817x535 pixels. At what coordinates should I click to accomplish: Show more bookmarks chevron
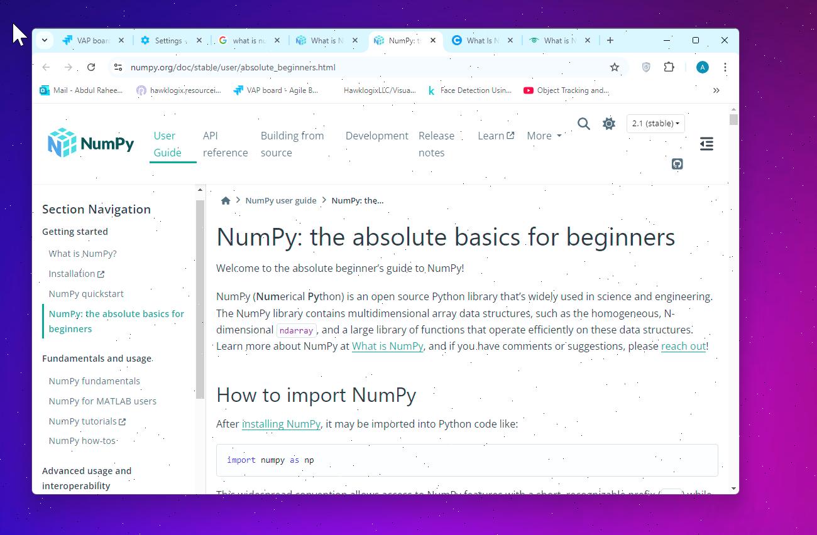pos(716,90)
